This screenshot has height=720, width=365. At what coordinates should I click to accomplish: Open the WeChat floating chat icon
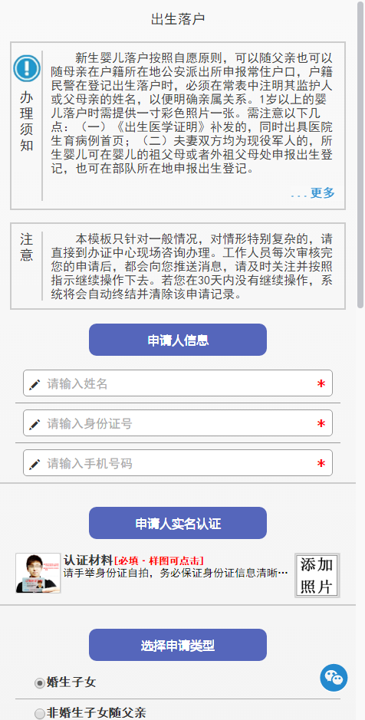coord(334,677)
